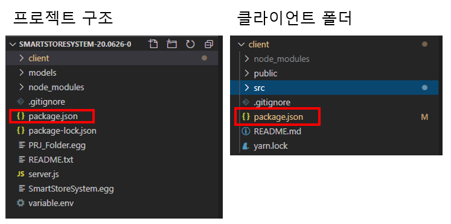Screen dimensions: 451x224
Task: Click the yarn icon beside yarn.lock
Action: [246, 146]
